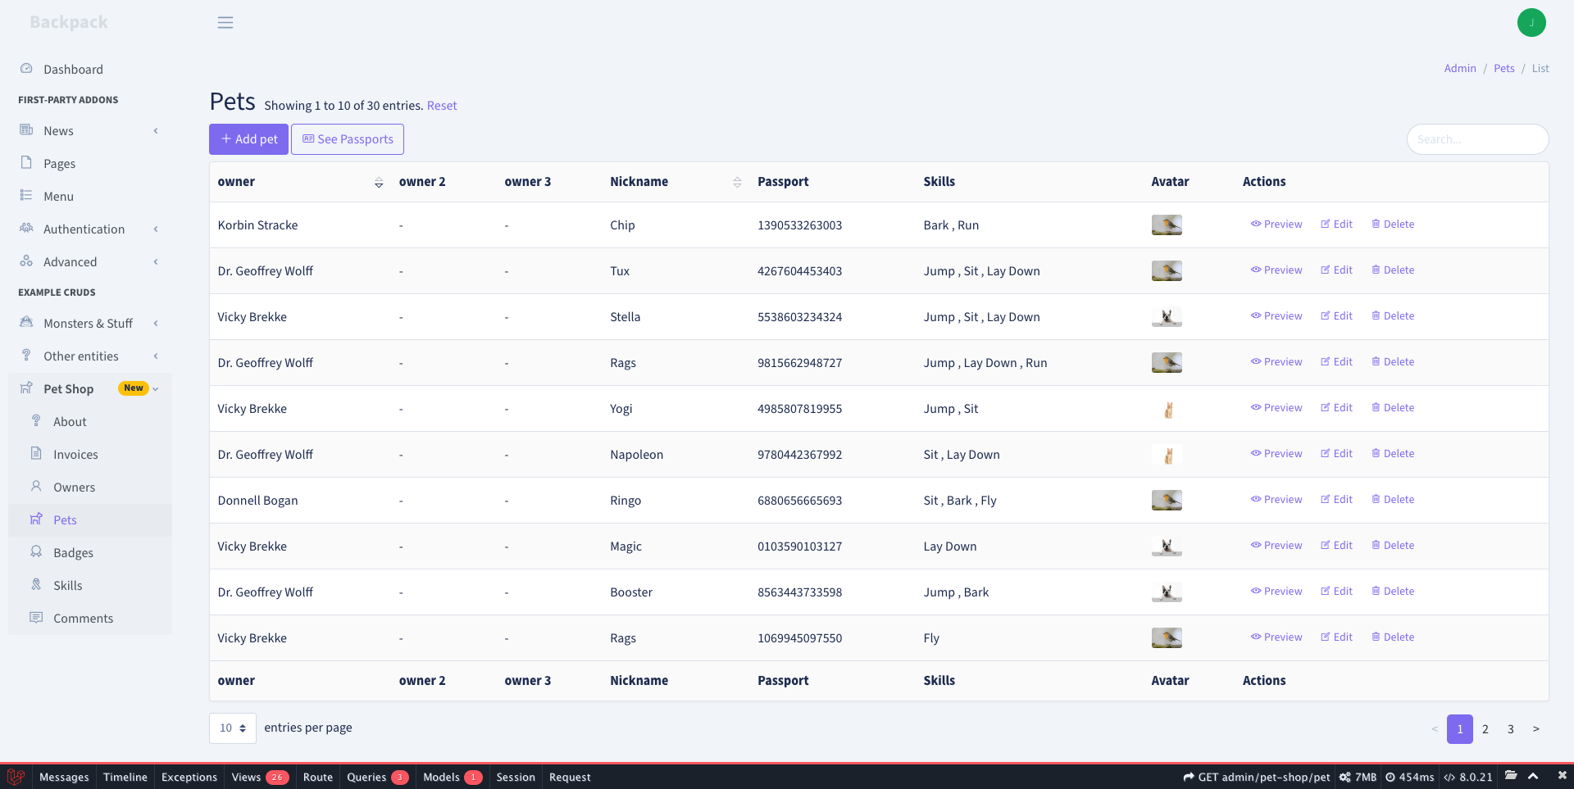Click the Delete icon for Yogi
The image size is (1574, 789).
[x=1376, y=407]
